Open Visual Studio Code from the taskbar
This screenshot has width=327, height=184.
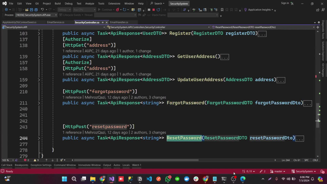point(149,179)
